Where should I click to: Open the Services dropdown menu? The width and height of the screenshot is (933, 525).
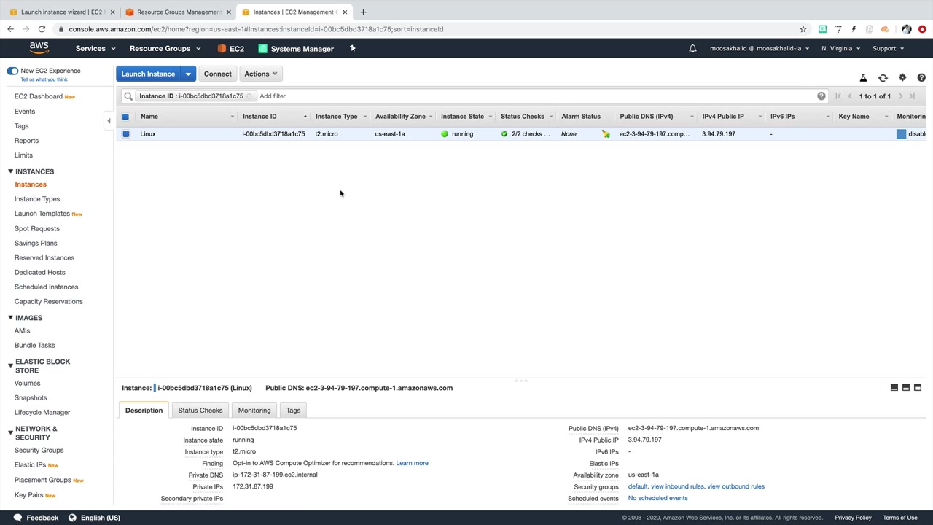(95, 49)
